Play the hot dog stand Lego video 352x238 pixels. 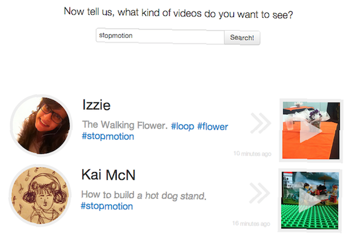point(310,200)
